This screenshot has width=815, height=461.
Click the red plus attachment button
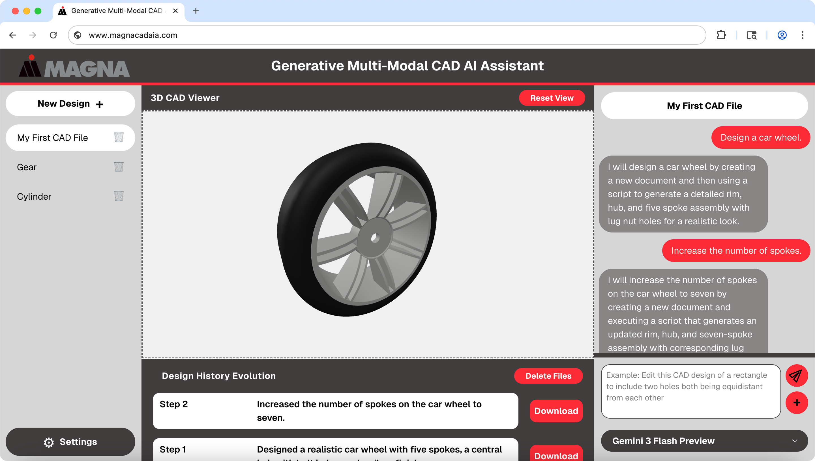tap(796, 403)
